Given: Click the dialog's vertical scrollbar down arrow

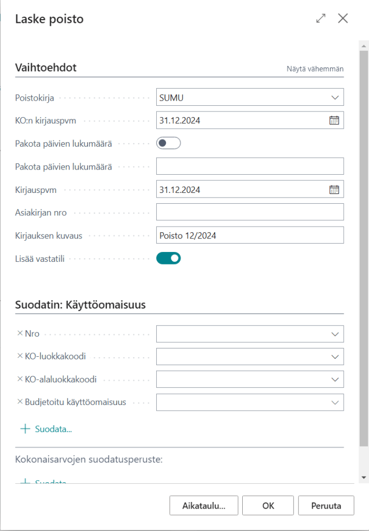Looking at the screenshot, I should pos(364,477).
